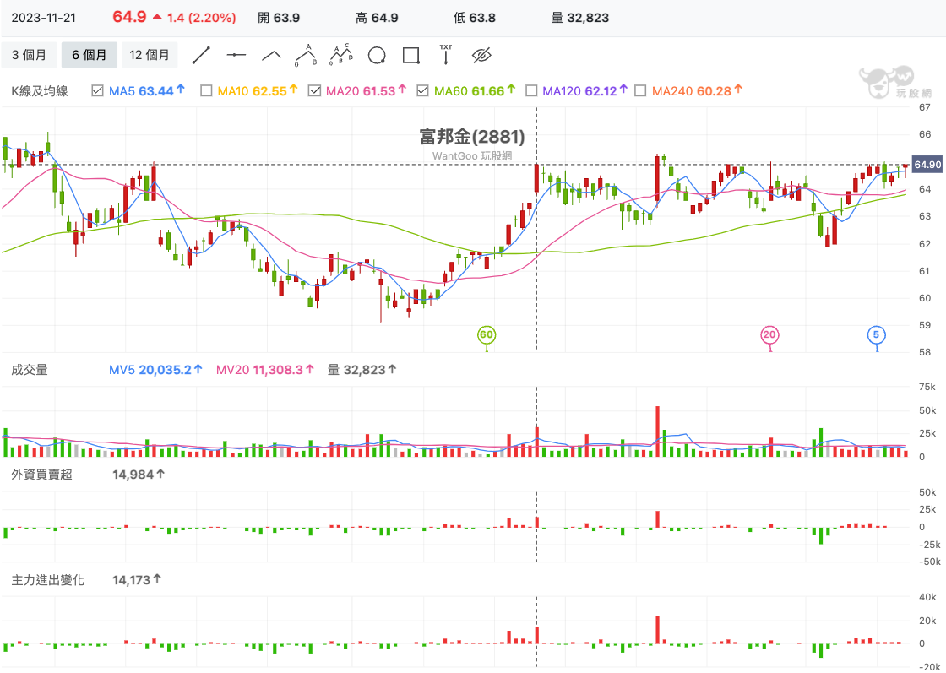Image resolution: width=946 pixels, height=673 pixels.
Task: Click the blue 5 marker on the chart
Action: (876, 334)
